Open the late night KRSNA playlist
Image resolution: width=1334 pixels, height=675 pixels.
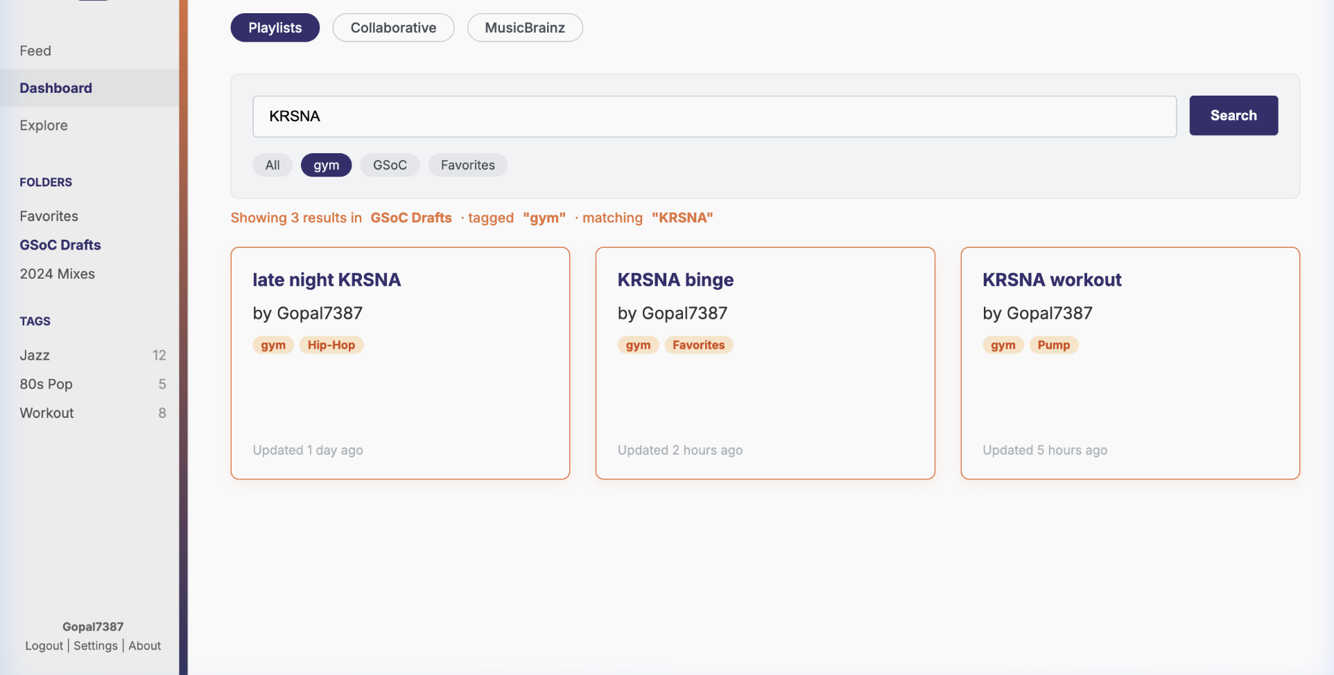pyautogui.click(x=327, y=280)
